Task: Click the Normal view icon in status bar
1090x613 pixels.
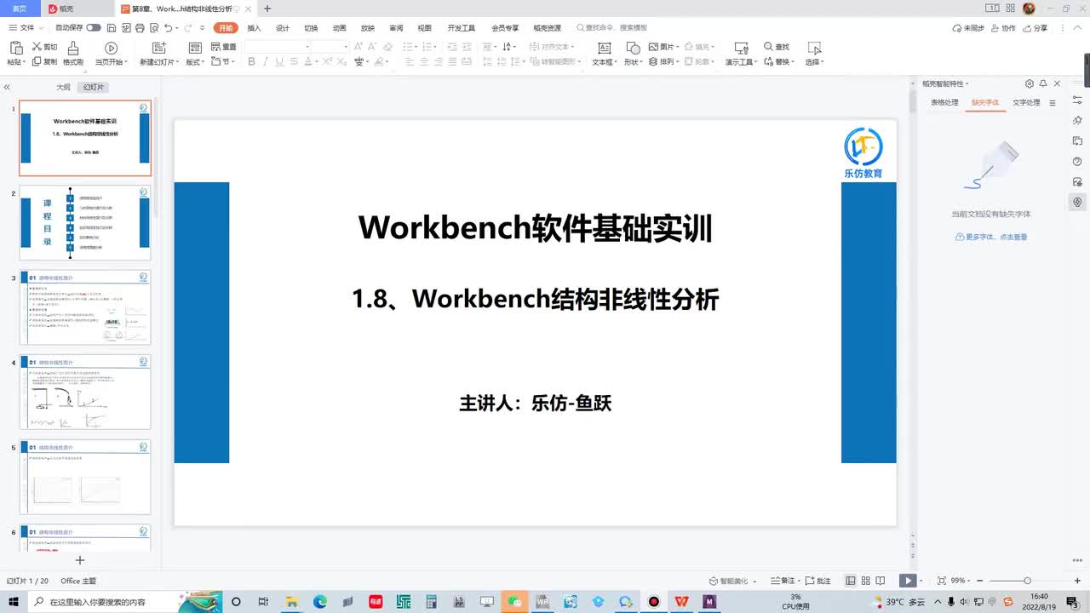Action: [851, 581]
